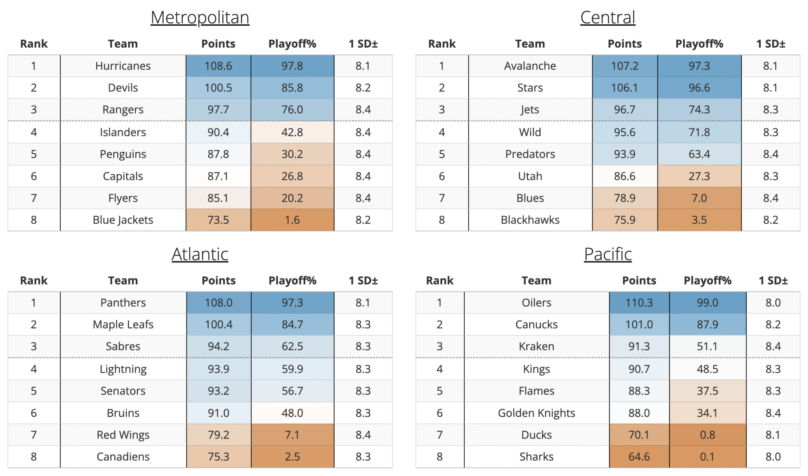Click the Hurricanes team cell
Viewport: 808px width, 476px height.
123,66
